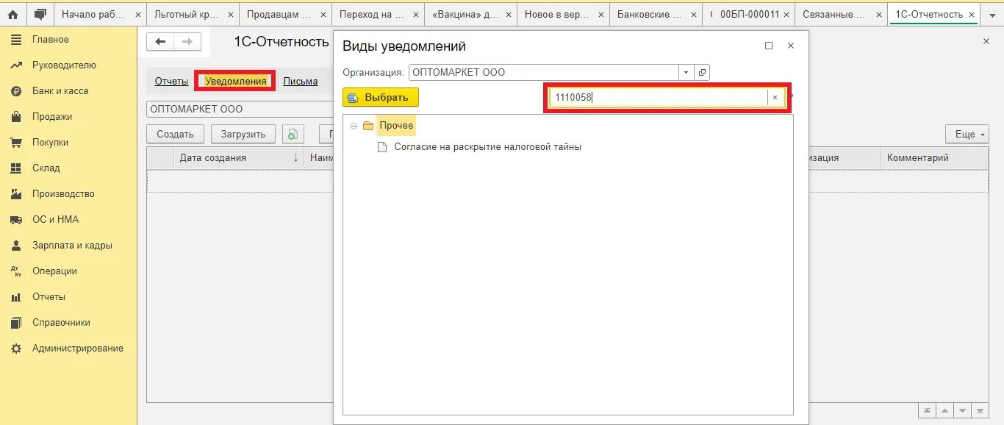
Task: Click Organization field ОПТОМАРКЕТ ООО in dialog
Action: (544, 73)
